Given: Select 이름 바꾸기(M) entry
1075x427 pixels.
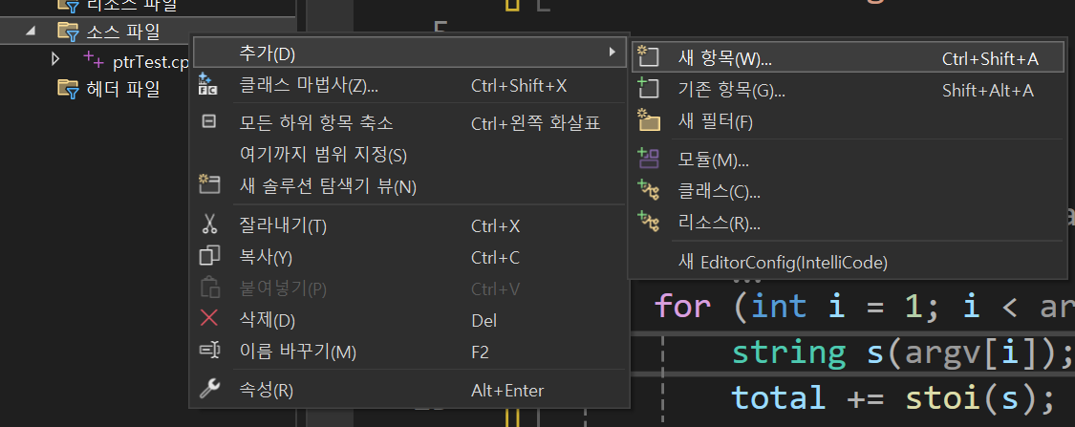Looking at the screenshot, I should (x=409, y=352).
